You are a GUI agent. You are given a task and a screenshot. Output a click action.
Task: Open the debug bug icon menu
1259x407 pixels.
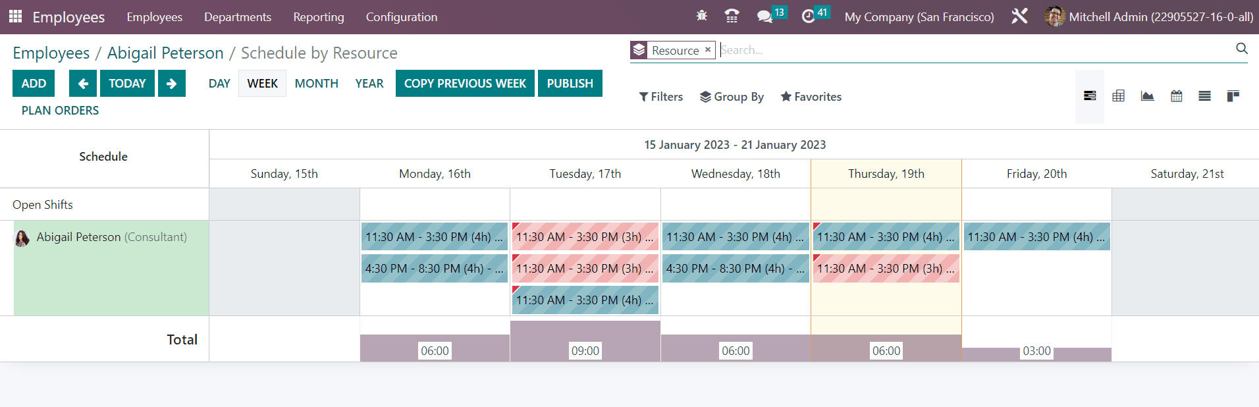pos(702,16)
